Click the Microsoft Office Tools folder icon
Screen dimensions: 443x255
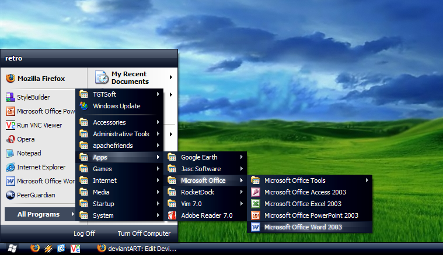256,180
